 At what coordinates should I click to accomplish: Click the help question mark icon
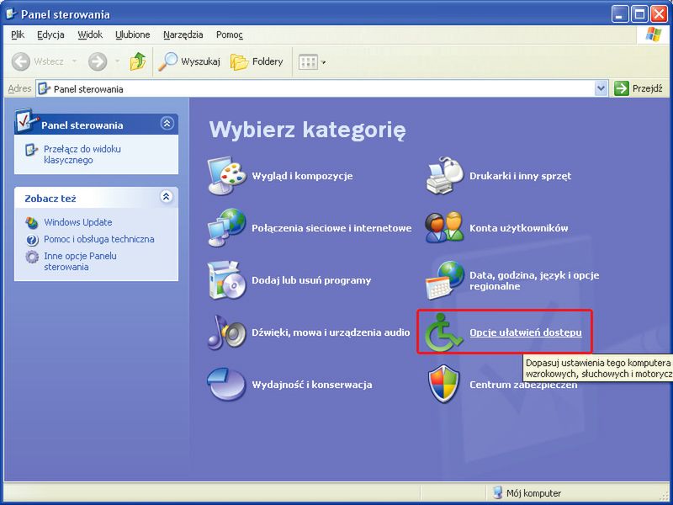pos(32,240)
